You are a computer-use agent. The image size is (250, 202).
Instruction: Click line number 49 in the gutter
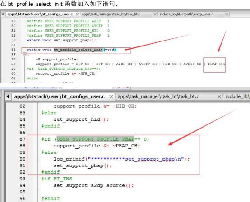[x=14, y=21]
